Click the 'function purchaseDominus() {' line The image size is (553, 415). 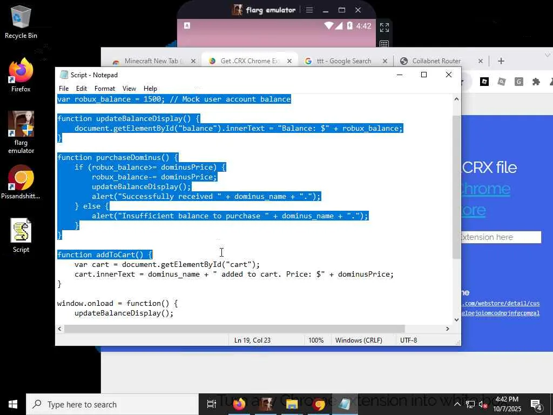coord(118,157)
